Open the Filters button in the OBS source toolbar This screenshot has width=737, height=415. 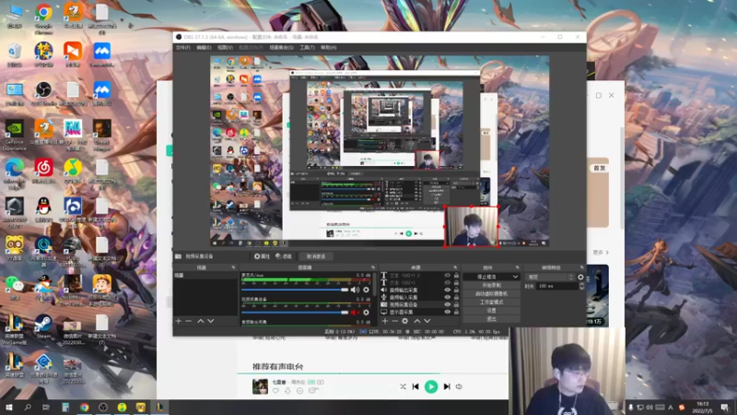(x=284, y=256)
